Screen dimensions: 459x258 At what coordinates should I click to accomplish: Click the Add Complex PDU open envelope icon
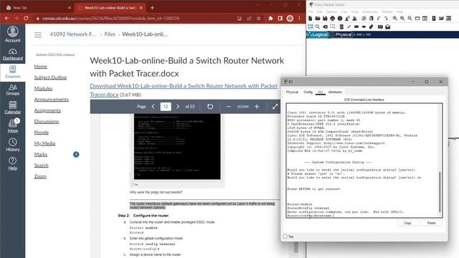pyautogui.click(x=387, y=27)
